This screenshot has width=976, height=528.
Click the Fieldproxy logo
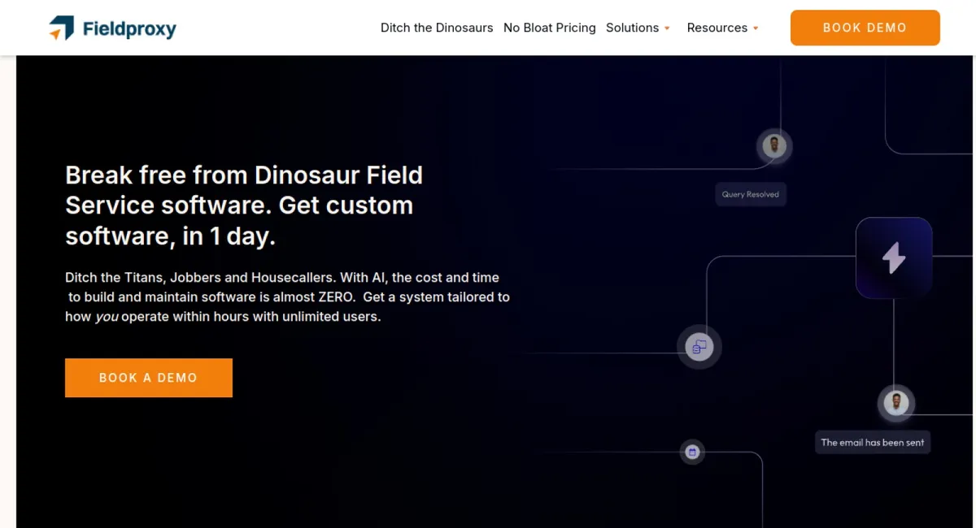112,28
